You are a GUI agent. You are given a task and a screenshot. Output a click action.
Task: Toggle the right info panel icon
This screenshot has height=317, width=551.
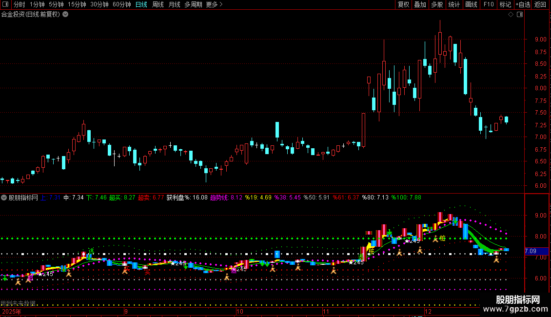click(x=520, y=15)
